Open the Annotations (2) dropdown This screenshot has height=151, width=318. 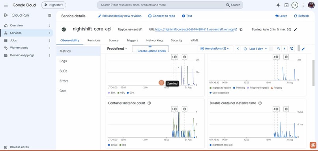pos(215,48)
